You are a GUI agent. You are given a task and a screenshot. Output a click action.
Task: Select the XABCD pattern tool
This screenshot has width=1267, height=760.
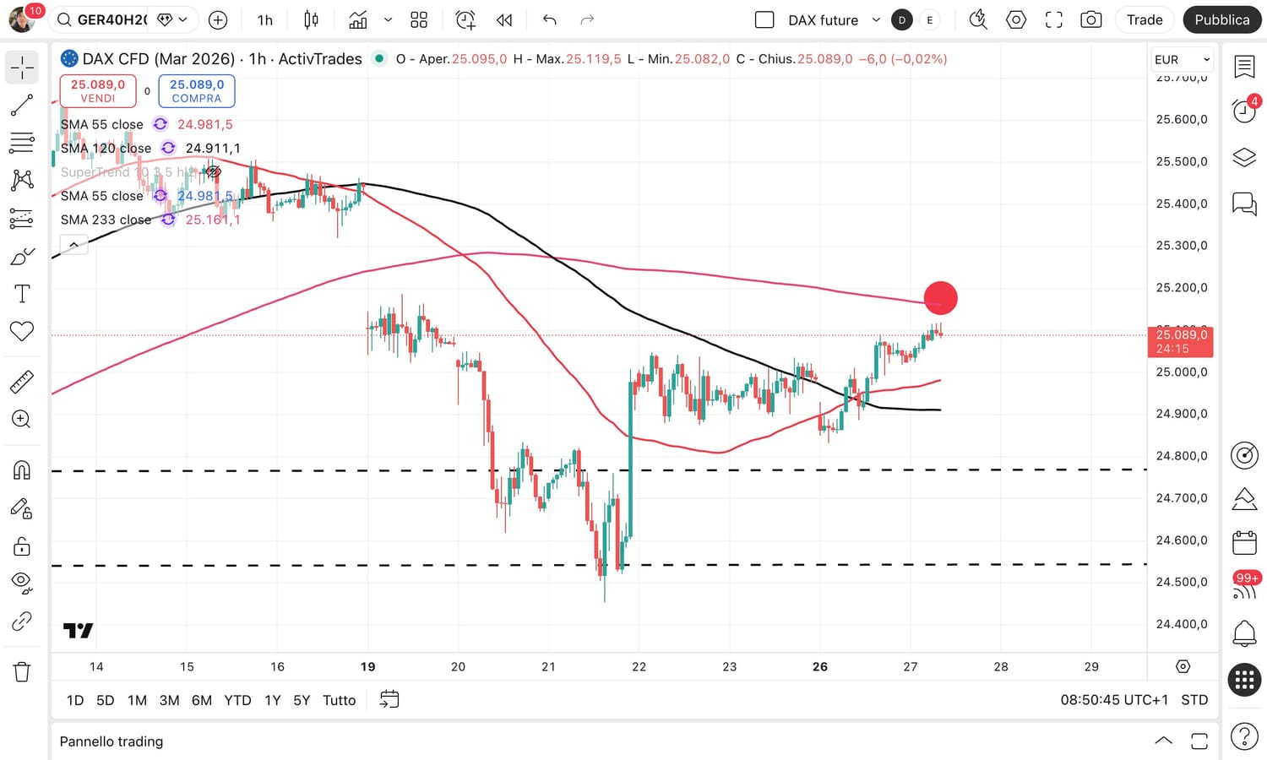click(x=22, y=180)
